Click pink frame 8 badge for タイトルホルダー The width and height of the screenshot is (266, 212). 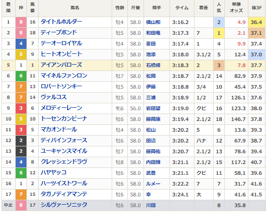tap(21, 22)
